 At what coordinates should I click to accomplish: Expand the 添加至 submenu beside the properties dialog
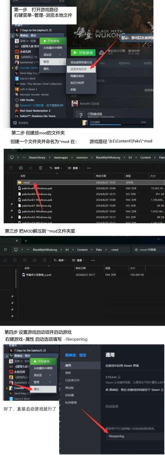tap(43, 375)
